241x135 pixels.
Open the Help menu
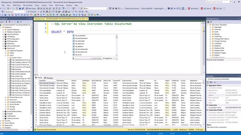click(76, 5)
